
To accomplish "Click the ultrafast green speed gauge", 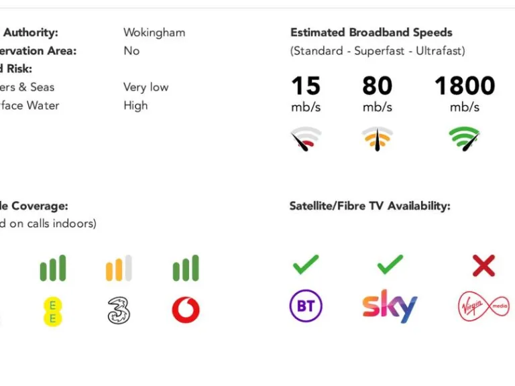I will (465, 139).
